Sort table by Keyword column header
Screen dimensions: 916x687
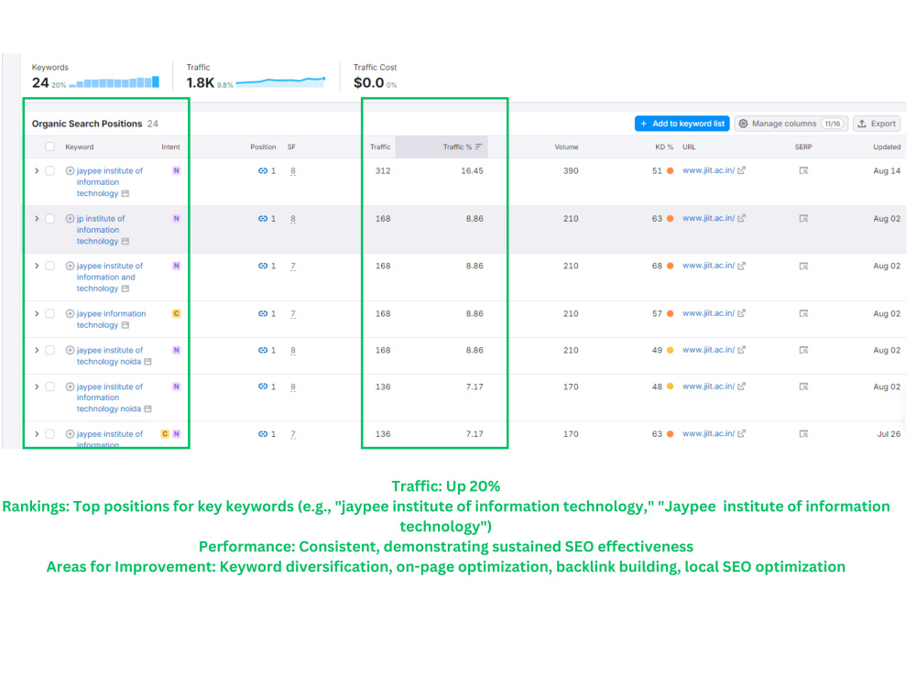(80, 147)
